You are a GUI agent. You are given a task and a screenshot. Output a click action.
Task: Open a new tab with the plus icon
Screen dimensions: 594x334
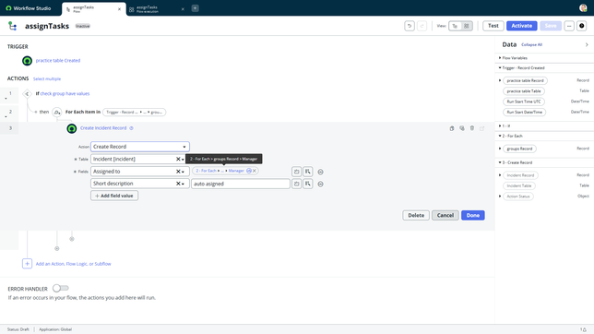pos(196,8)
